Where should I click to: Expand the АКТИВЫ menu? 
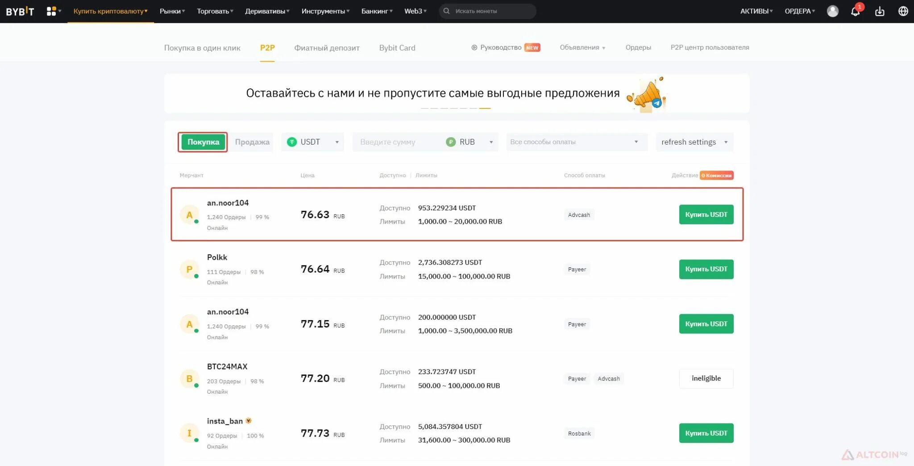coord(756,11)
